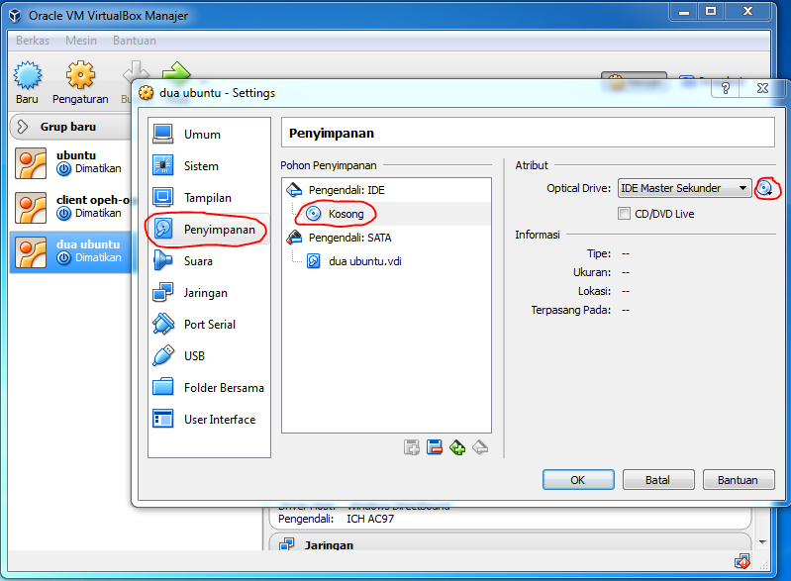Click the add attachment icon
The width and height of the screenshot is (791, 581).
pos(412,447)
